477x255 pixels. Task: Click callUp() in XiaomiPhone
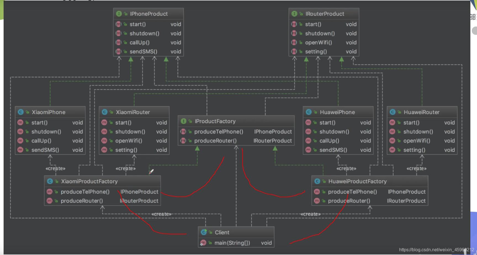[41, 141]
